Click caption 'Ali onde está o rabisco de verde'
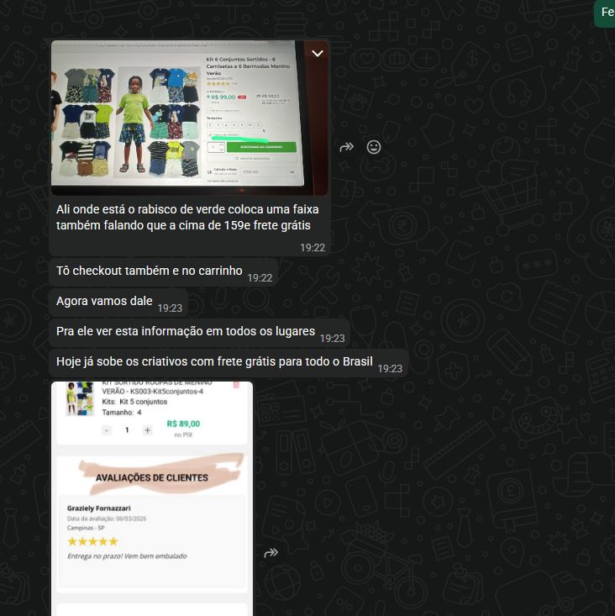Image resolution: width=615 pixels, height=616 pixels. pyautogui.click(x=187, y=218)
